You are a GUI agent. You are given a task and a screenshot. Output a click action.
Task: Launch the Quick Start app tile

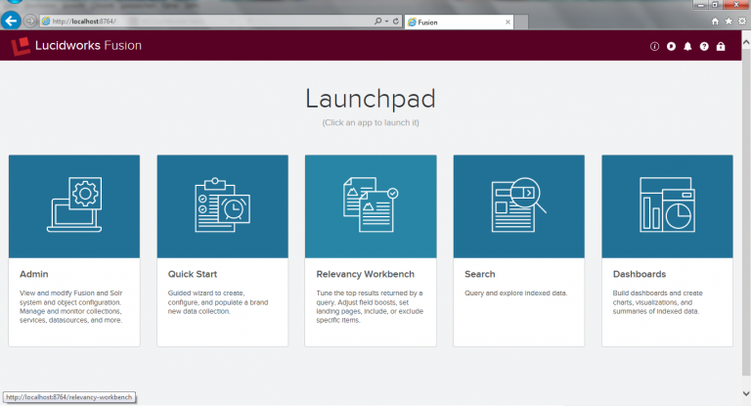pyautogui.click(x=222, y=205)
